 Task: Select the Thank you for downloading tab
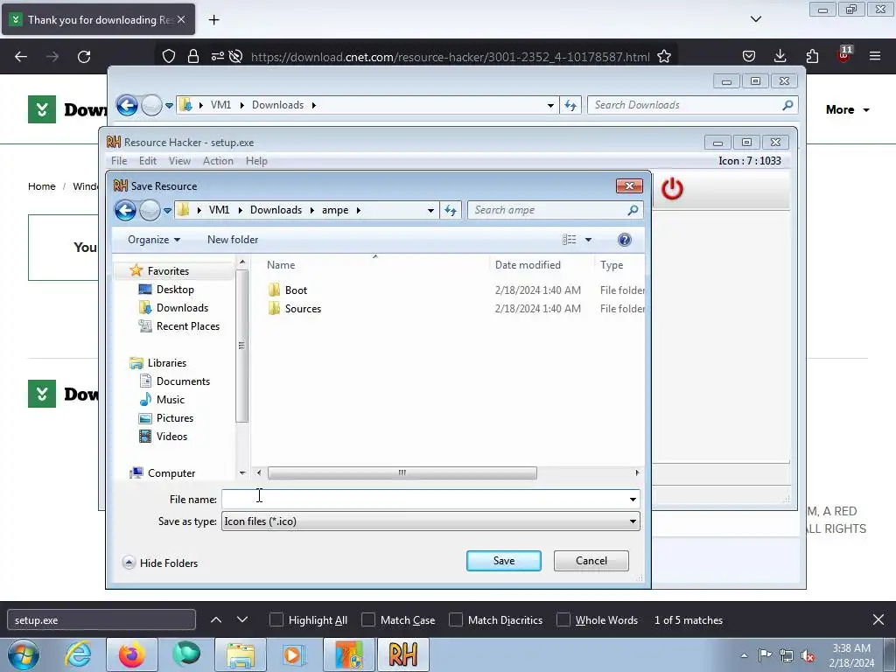coord(98,19)
